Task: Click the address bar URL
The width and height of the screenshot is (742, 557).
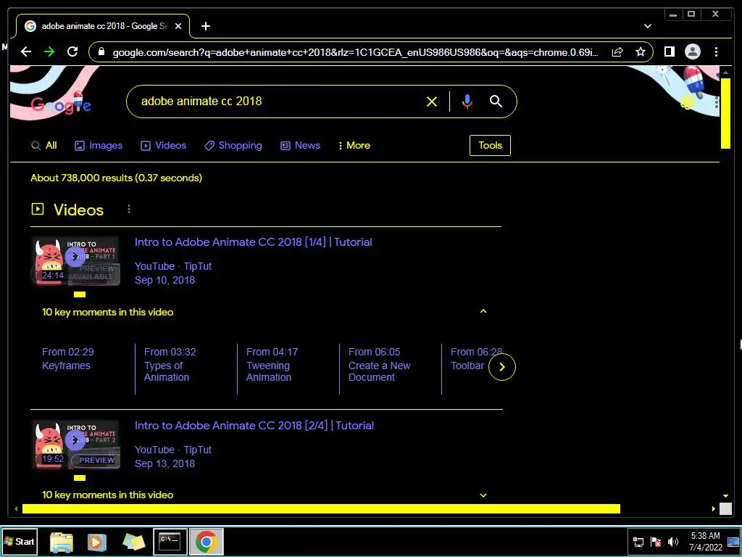Action: (355, 52)
